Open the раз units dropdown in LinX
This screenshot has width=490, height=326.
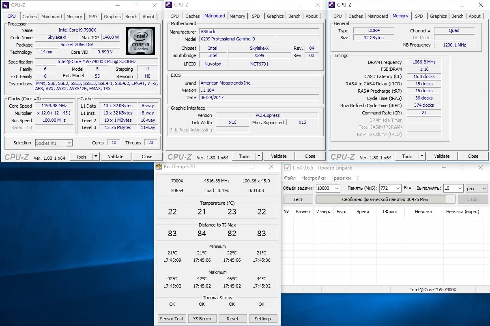[483, 188]
